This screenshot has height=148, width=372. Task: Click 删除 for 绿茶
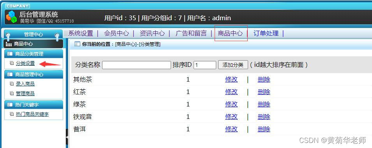264,104
